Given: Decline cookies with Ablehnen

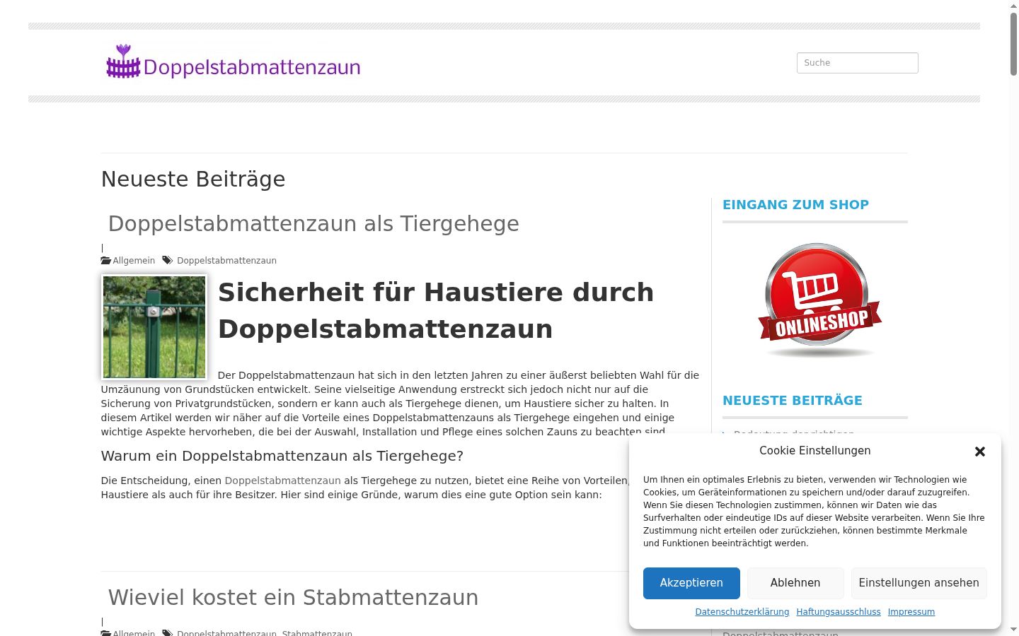Looking at the screenshot, I should (x=795, y=583).
